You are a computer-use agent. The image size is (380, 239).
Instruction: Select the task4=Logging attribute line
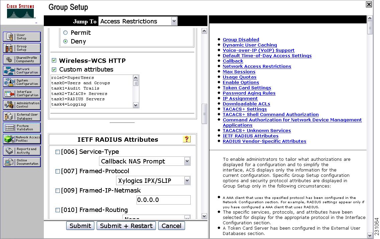click(x=69, y=104)
